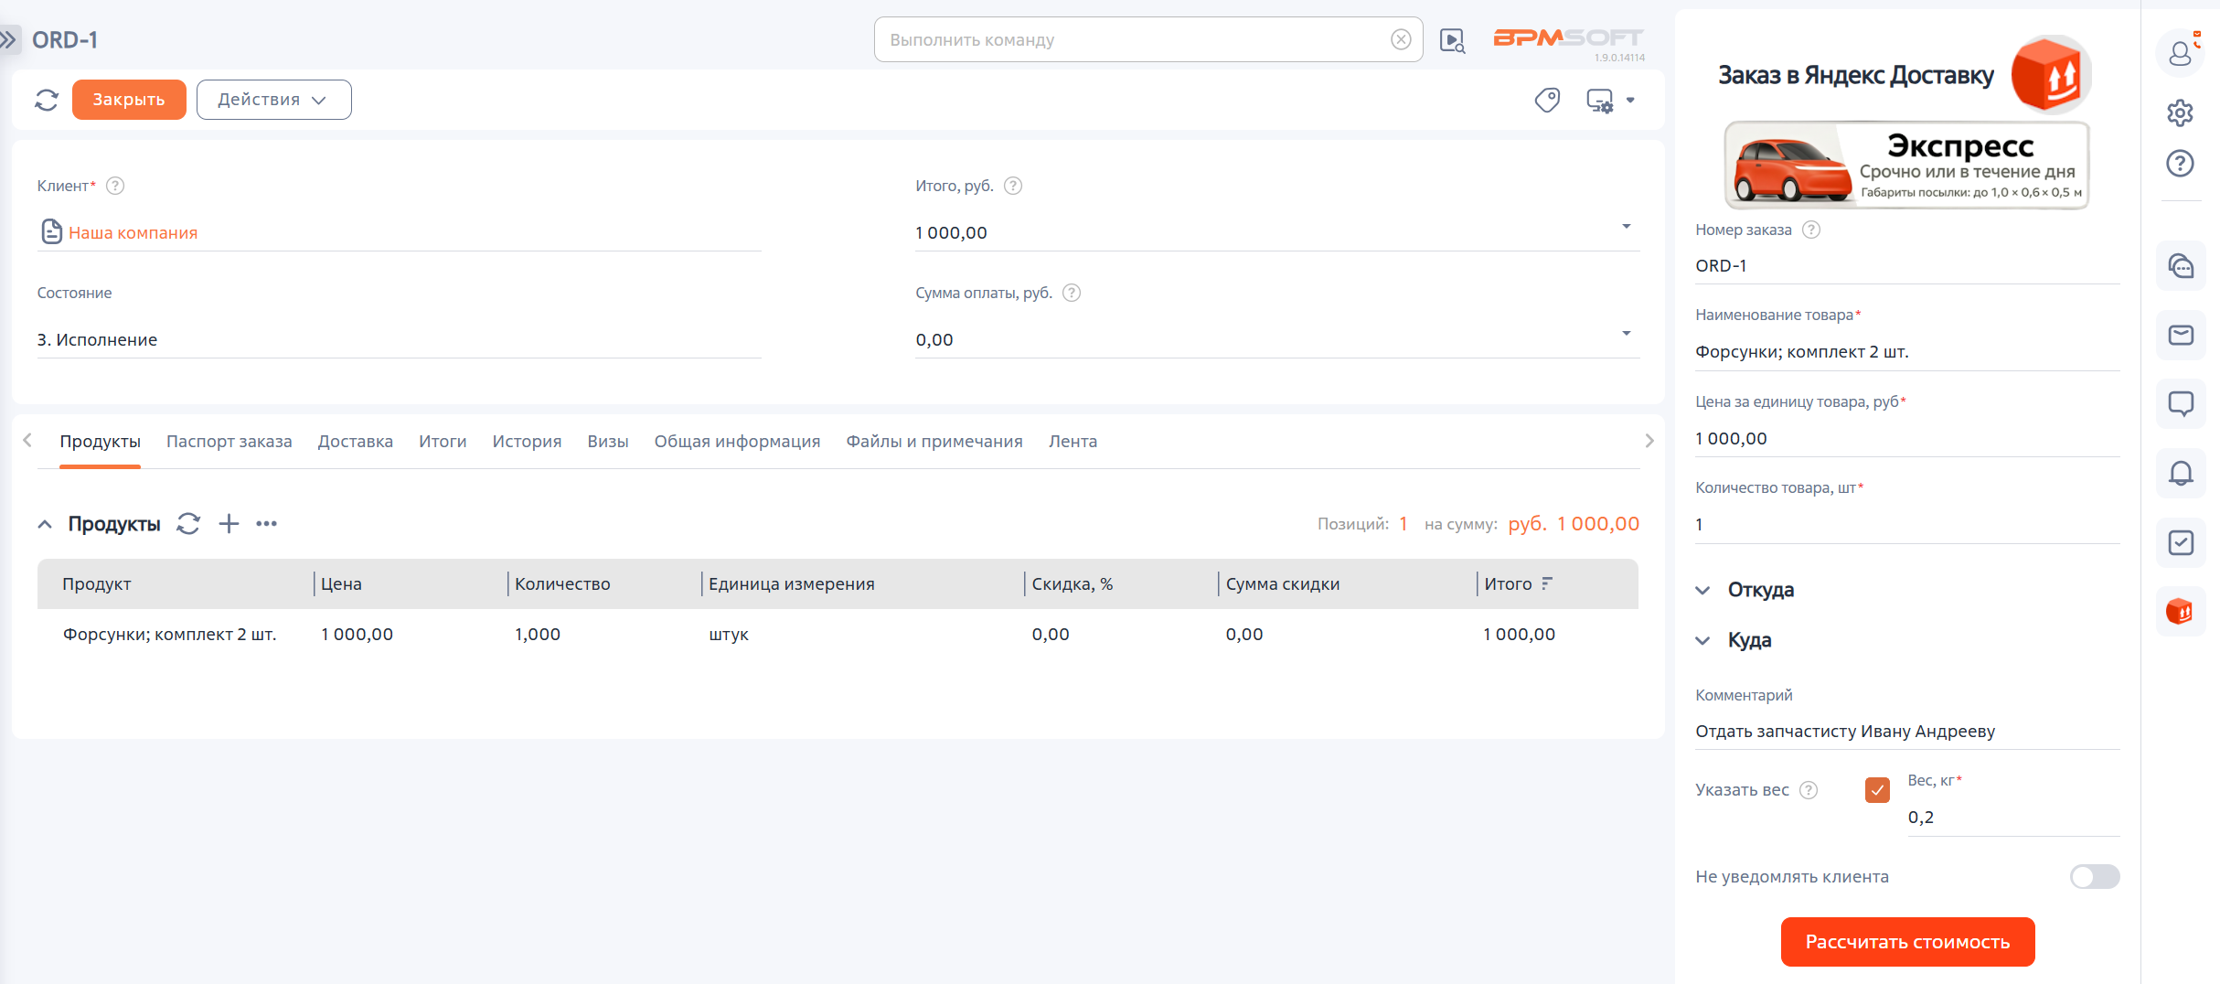Open the process run icon beside command field

click(x=1452, y=40)
